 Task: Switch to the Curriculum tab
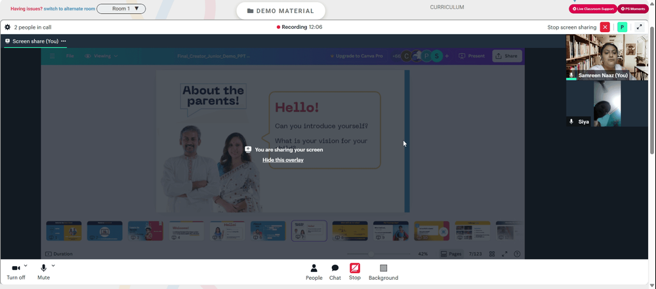(x=447, y=7)
